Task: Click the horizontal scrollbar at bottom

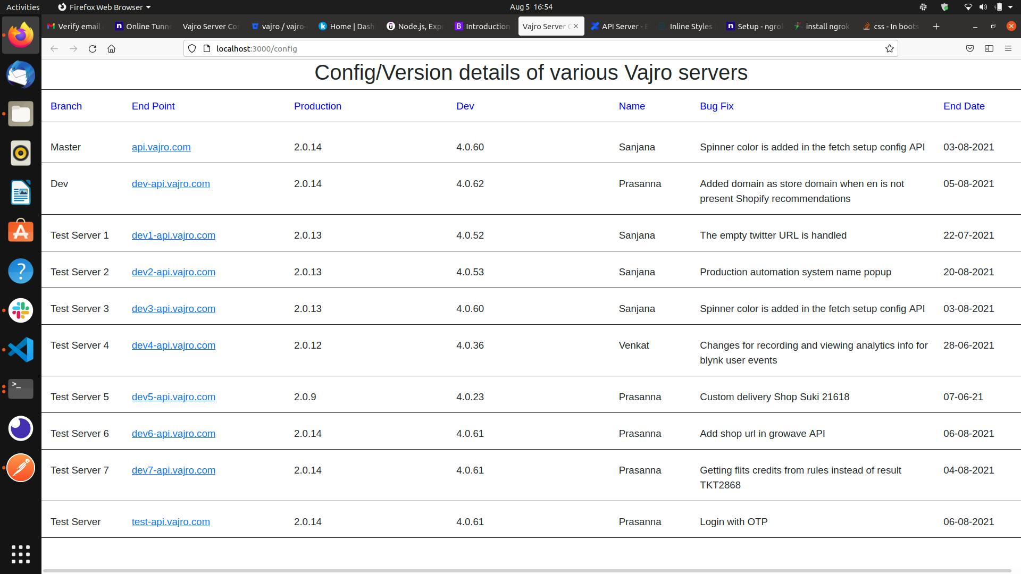Action: pos(526,571)
